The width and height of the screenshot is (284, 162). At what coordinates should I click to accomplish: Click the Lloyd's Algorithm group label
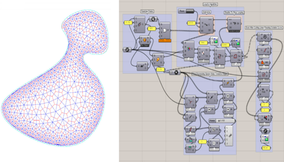click(x=209, y=4)
